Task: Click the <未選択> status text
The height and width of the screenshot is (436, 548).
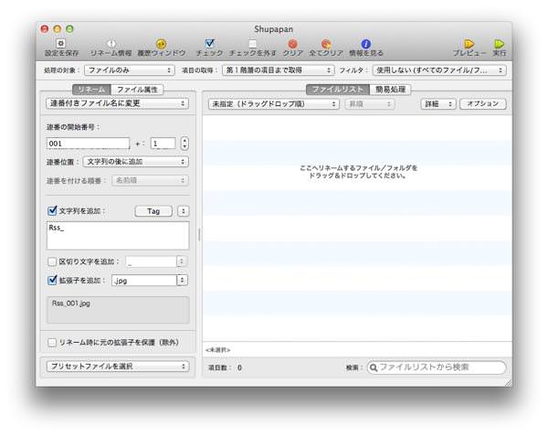Action: (218, 350)
